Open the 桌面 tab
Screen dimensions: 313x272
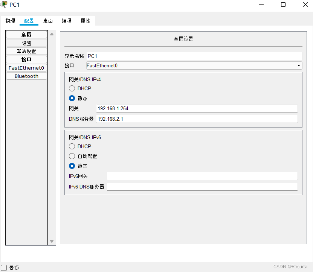click(x=48, y=21)
